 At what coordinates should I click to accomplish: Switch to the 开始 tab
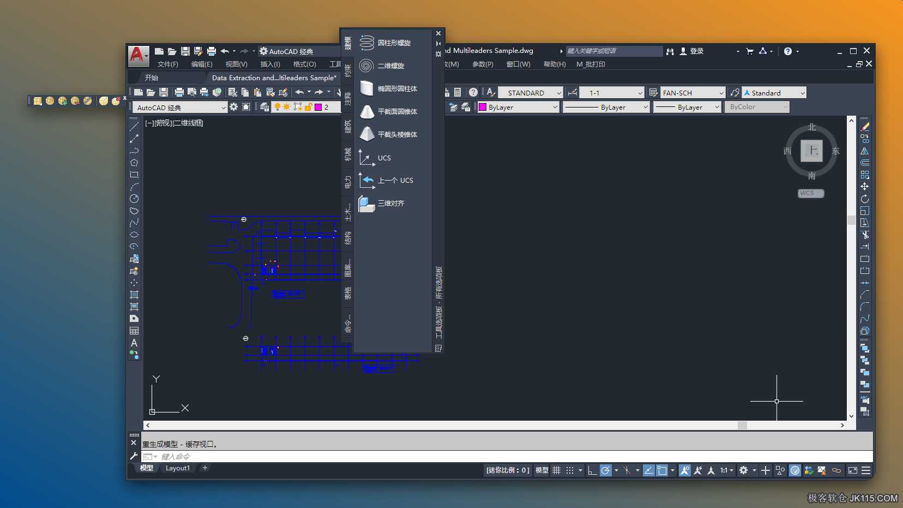click(x=152, y=77)
